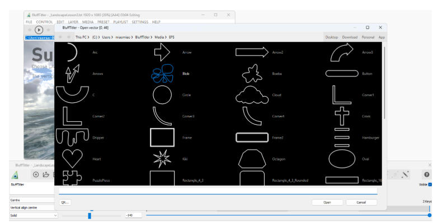Click the BluffTitler text box in tool window
This screenshot has width=433, height=223.
(32, 188)
